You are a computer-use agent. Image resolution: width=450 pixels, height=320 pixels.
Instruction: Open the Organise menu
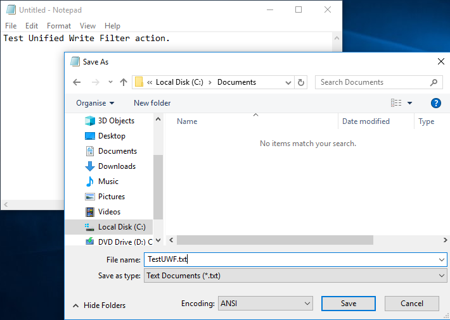tap(95, 103)
